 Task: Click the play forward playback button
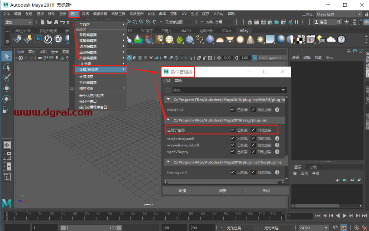tap(344, 216)
